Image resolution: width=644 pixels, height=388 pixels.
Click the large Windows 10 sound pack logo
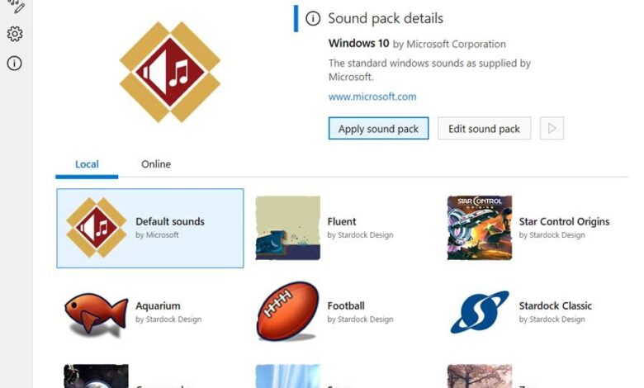pos(169,72)
